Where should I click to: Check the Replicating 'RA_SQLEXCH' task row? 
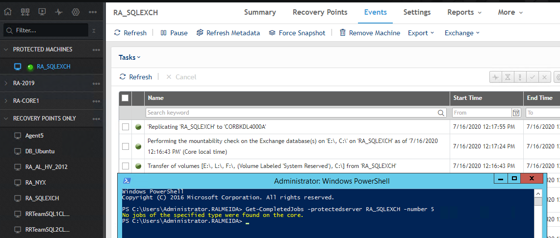point(126,127)
